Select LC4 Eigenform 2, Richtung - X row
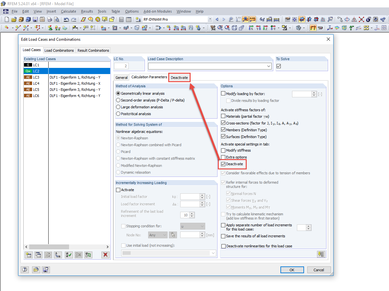This screenshot has height=291, width=389. (x=67, y=83)
